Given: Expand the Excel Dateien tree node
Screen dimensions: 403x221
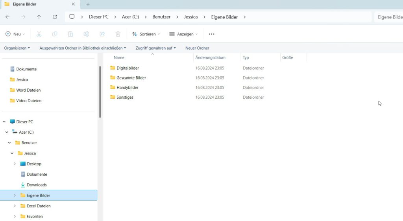Looking at the screenshot, I should (x=15, y=206).
